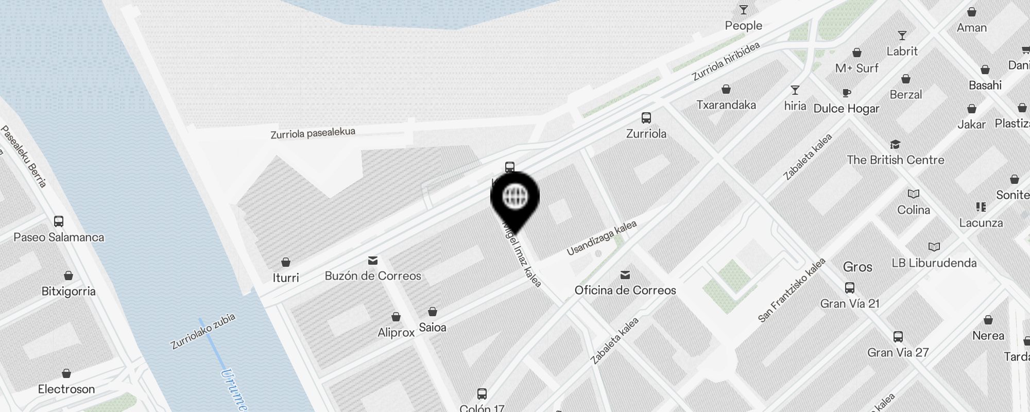Select the Paseo Salamanca bus stop icon
Viewport: 1030px width, 412px height.
(59, 221)
